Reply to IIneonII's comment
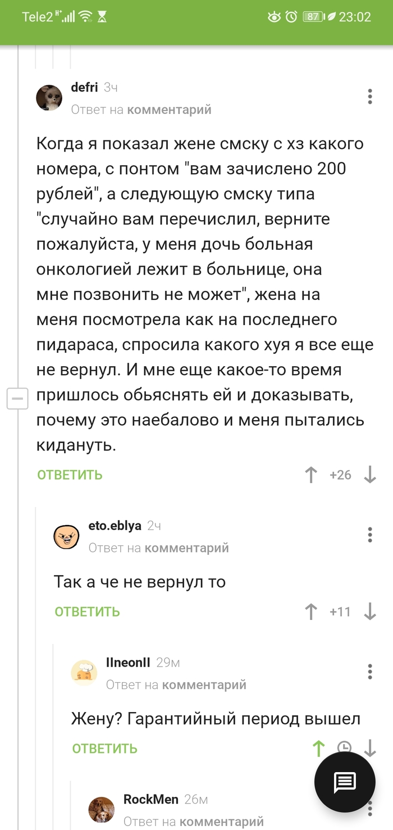The width and height of the screenshot is (393, 830). click(104, 749)
